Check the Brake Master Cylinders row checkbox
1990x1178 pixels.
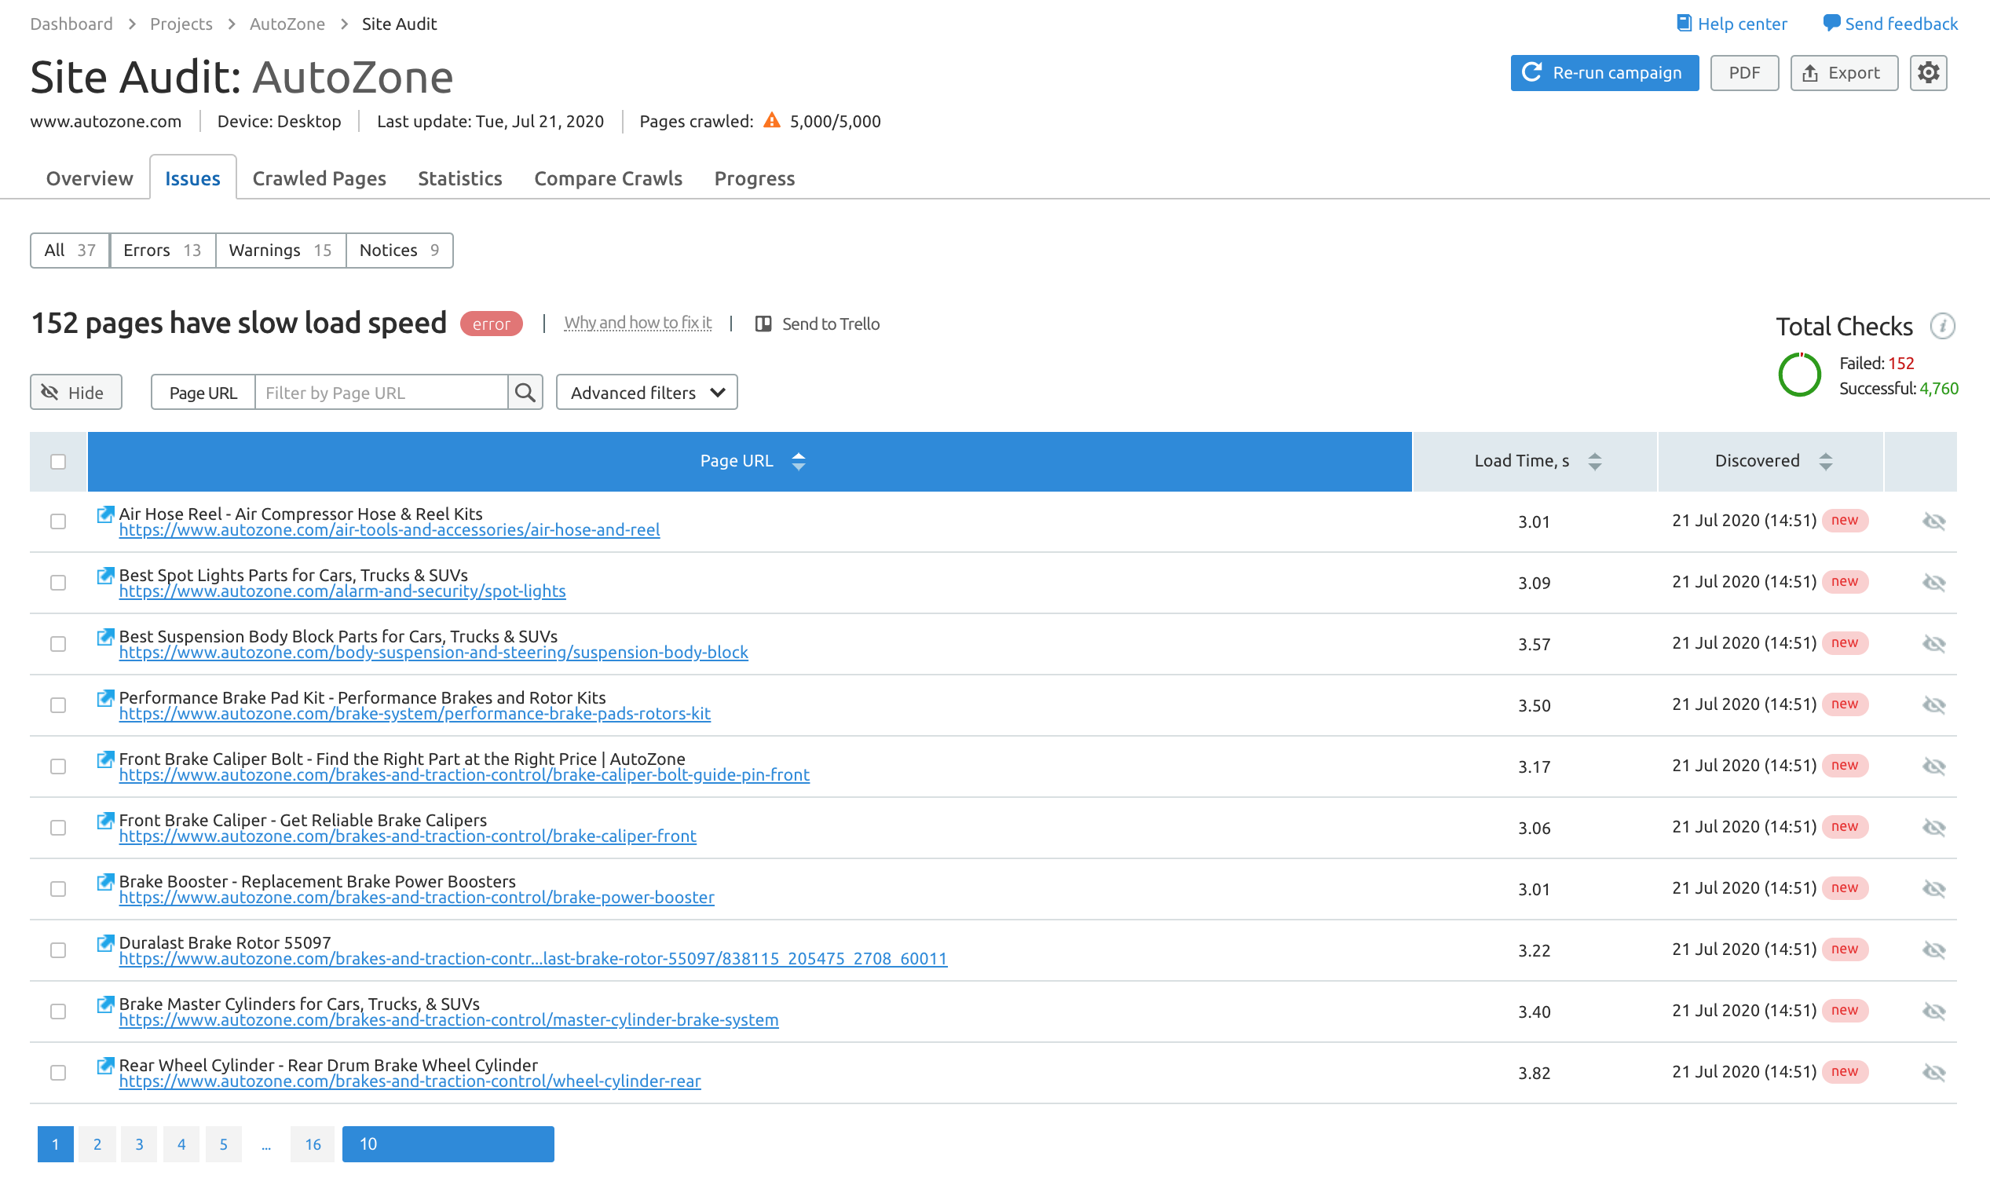pos(58,1012)
